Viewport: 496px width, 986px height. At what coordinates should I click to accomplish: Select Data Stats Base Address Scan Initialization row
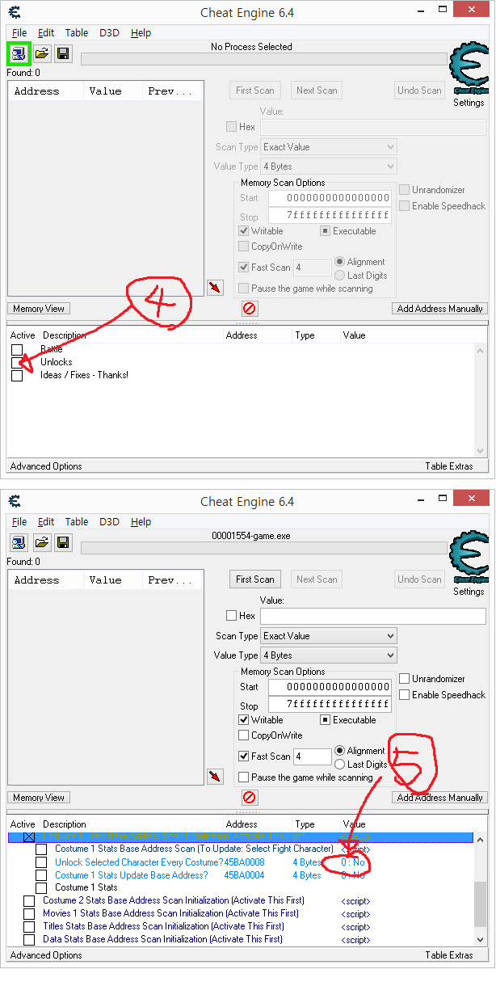[x=162, y=939]
